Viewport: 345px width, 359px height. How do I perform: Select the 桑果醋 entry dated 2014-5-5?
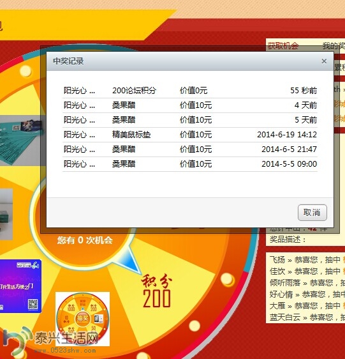click(x=124, y=164)
